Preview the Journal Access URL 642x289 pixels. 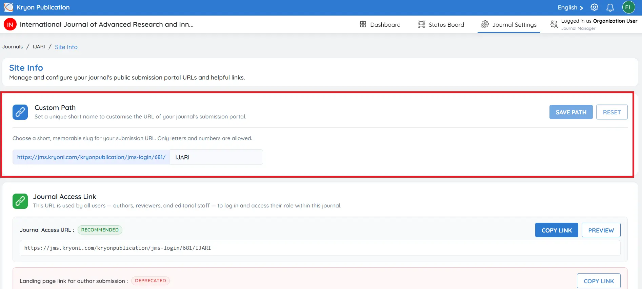click(601, 230)
